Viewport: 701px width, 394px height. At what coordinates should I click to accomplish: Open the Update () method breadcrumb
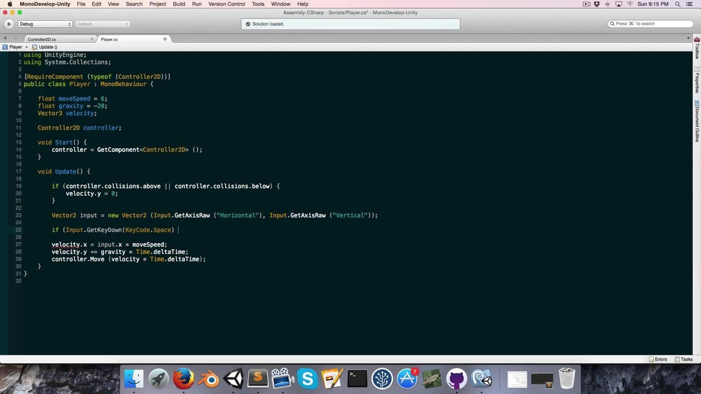click(x=45, y=47)
